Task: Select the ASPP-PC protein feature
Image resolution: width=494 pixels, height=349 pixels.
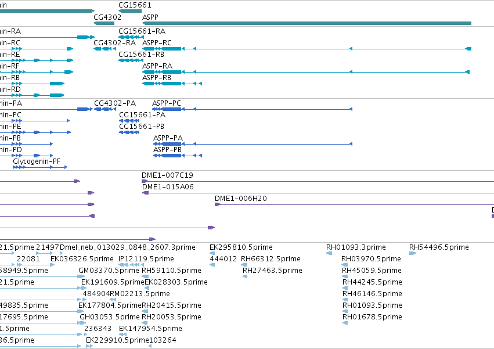Action: [x=252, y=109]
